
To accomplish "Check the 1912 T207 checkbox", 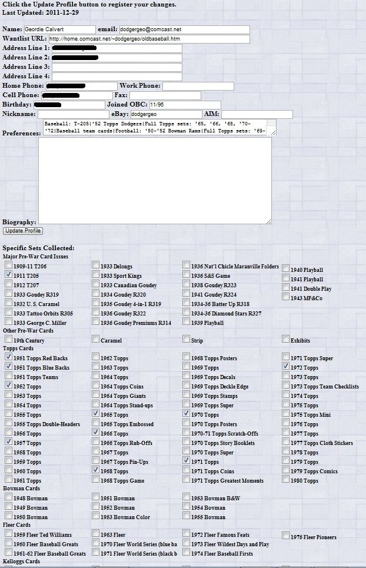I will 8,284.
